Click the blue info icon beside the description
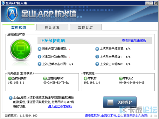This screenshot has height=119, width=159. (x=10, y=98)
